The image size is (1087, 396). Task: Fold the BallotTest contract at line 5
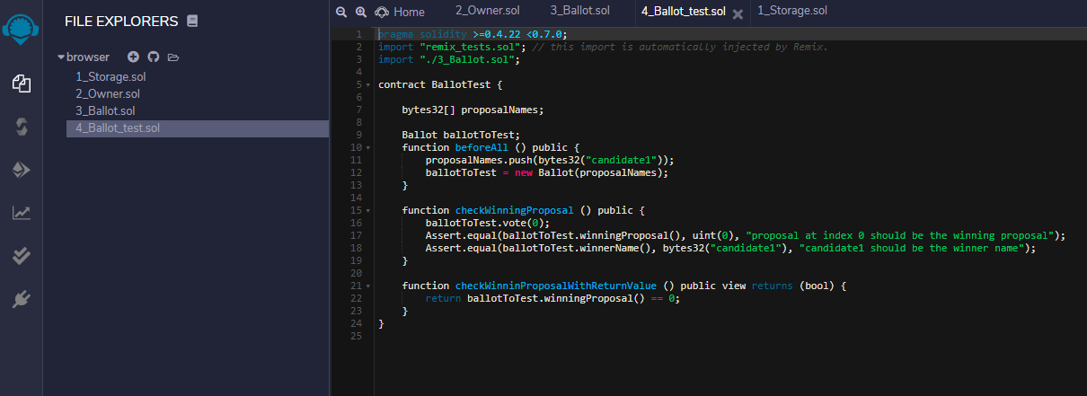pyautogui.click(x=368, y=84)
